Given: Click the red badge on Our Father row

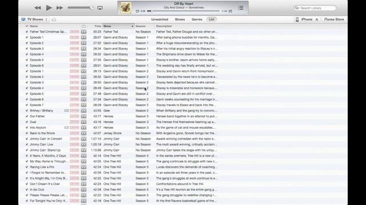Looking at the screenshot, I should 74,116.
